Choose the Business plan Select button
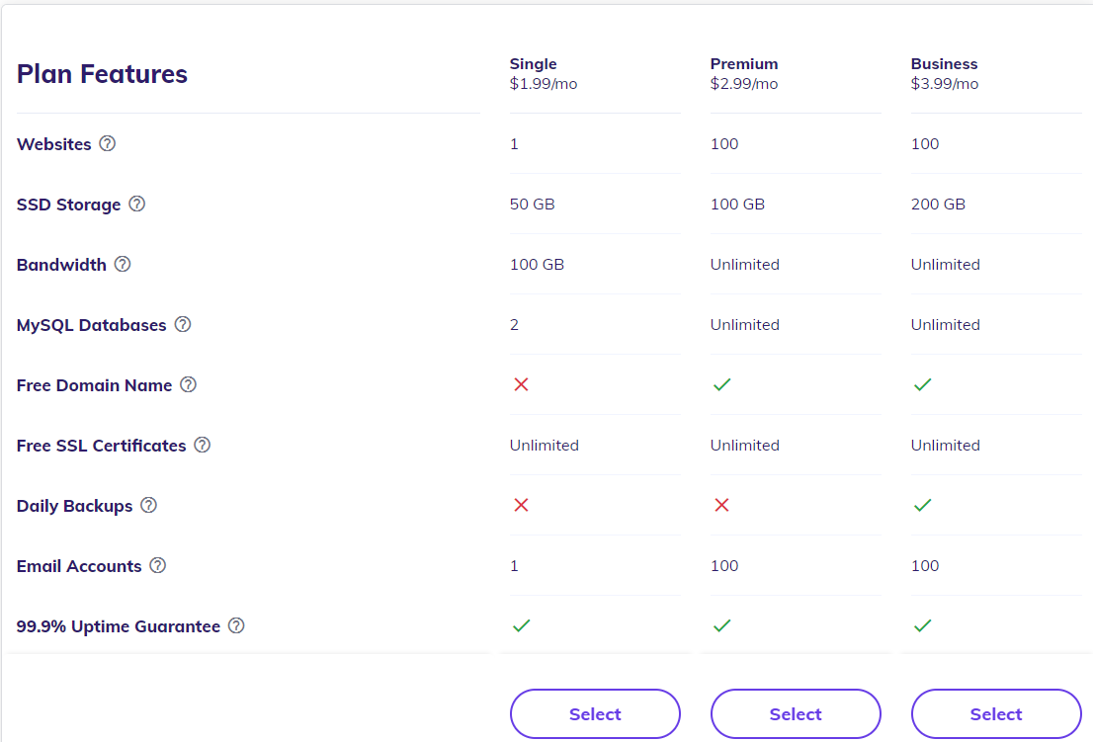1093x742 pixels. point(996,713)
